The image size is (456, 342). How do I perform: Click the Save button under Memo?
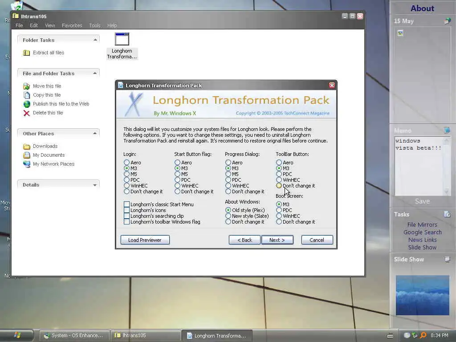(422, 201)
